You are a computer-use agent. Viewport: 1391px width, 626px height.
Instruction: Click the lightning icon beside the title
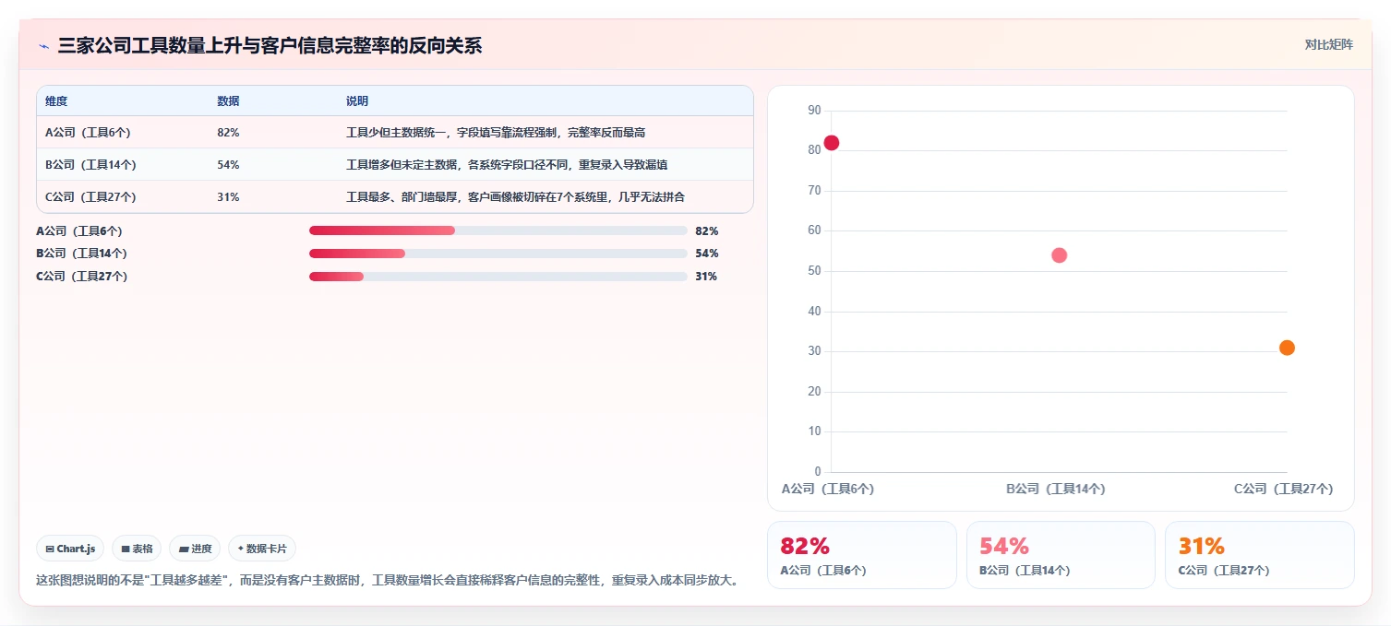(43, 46)
